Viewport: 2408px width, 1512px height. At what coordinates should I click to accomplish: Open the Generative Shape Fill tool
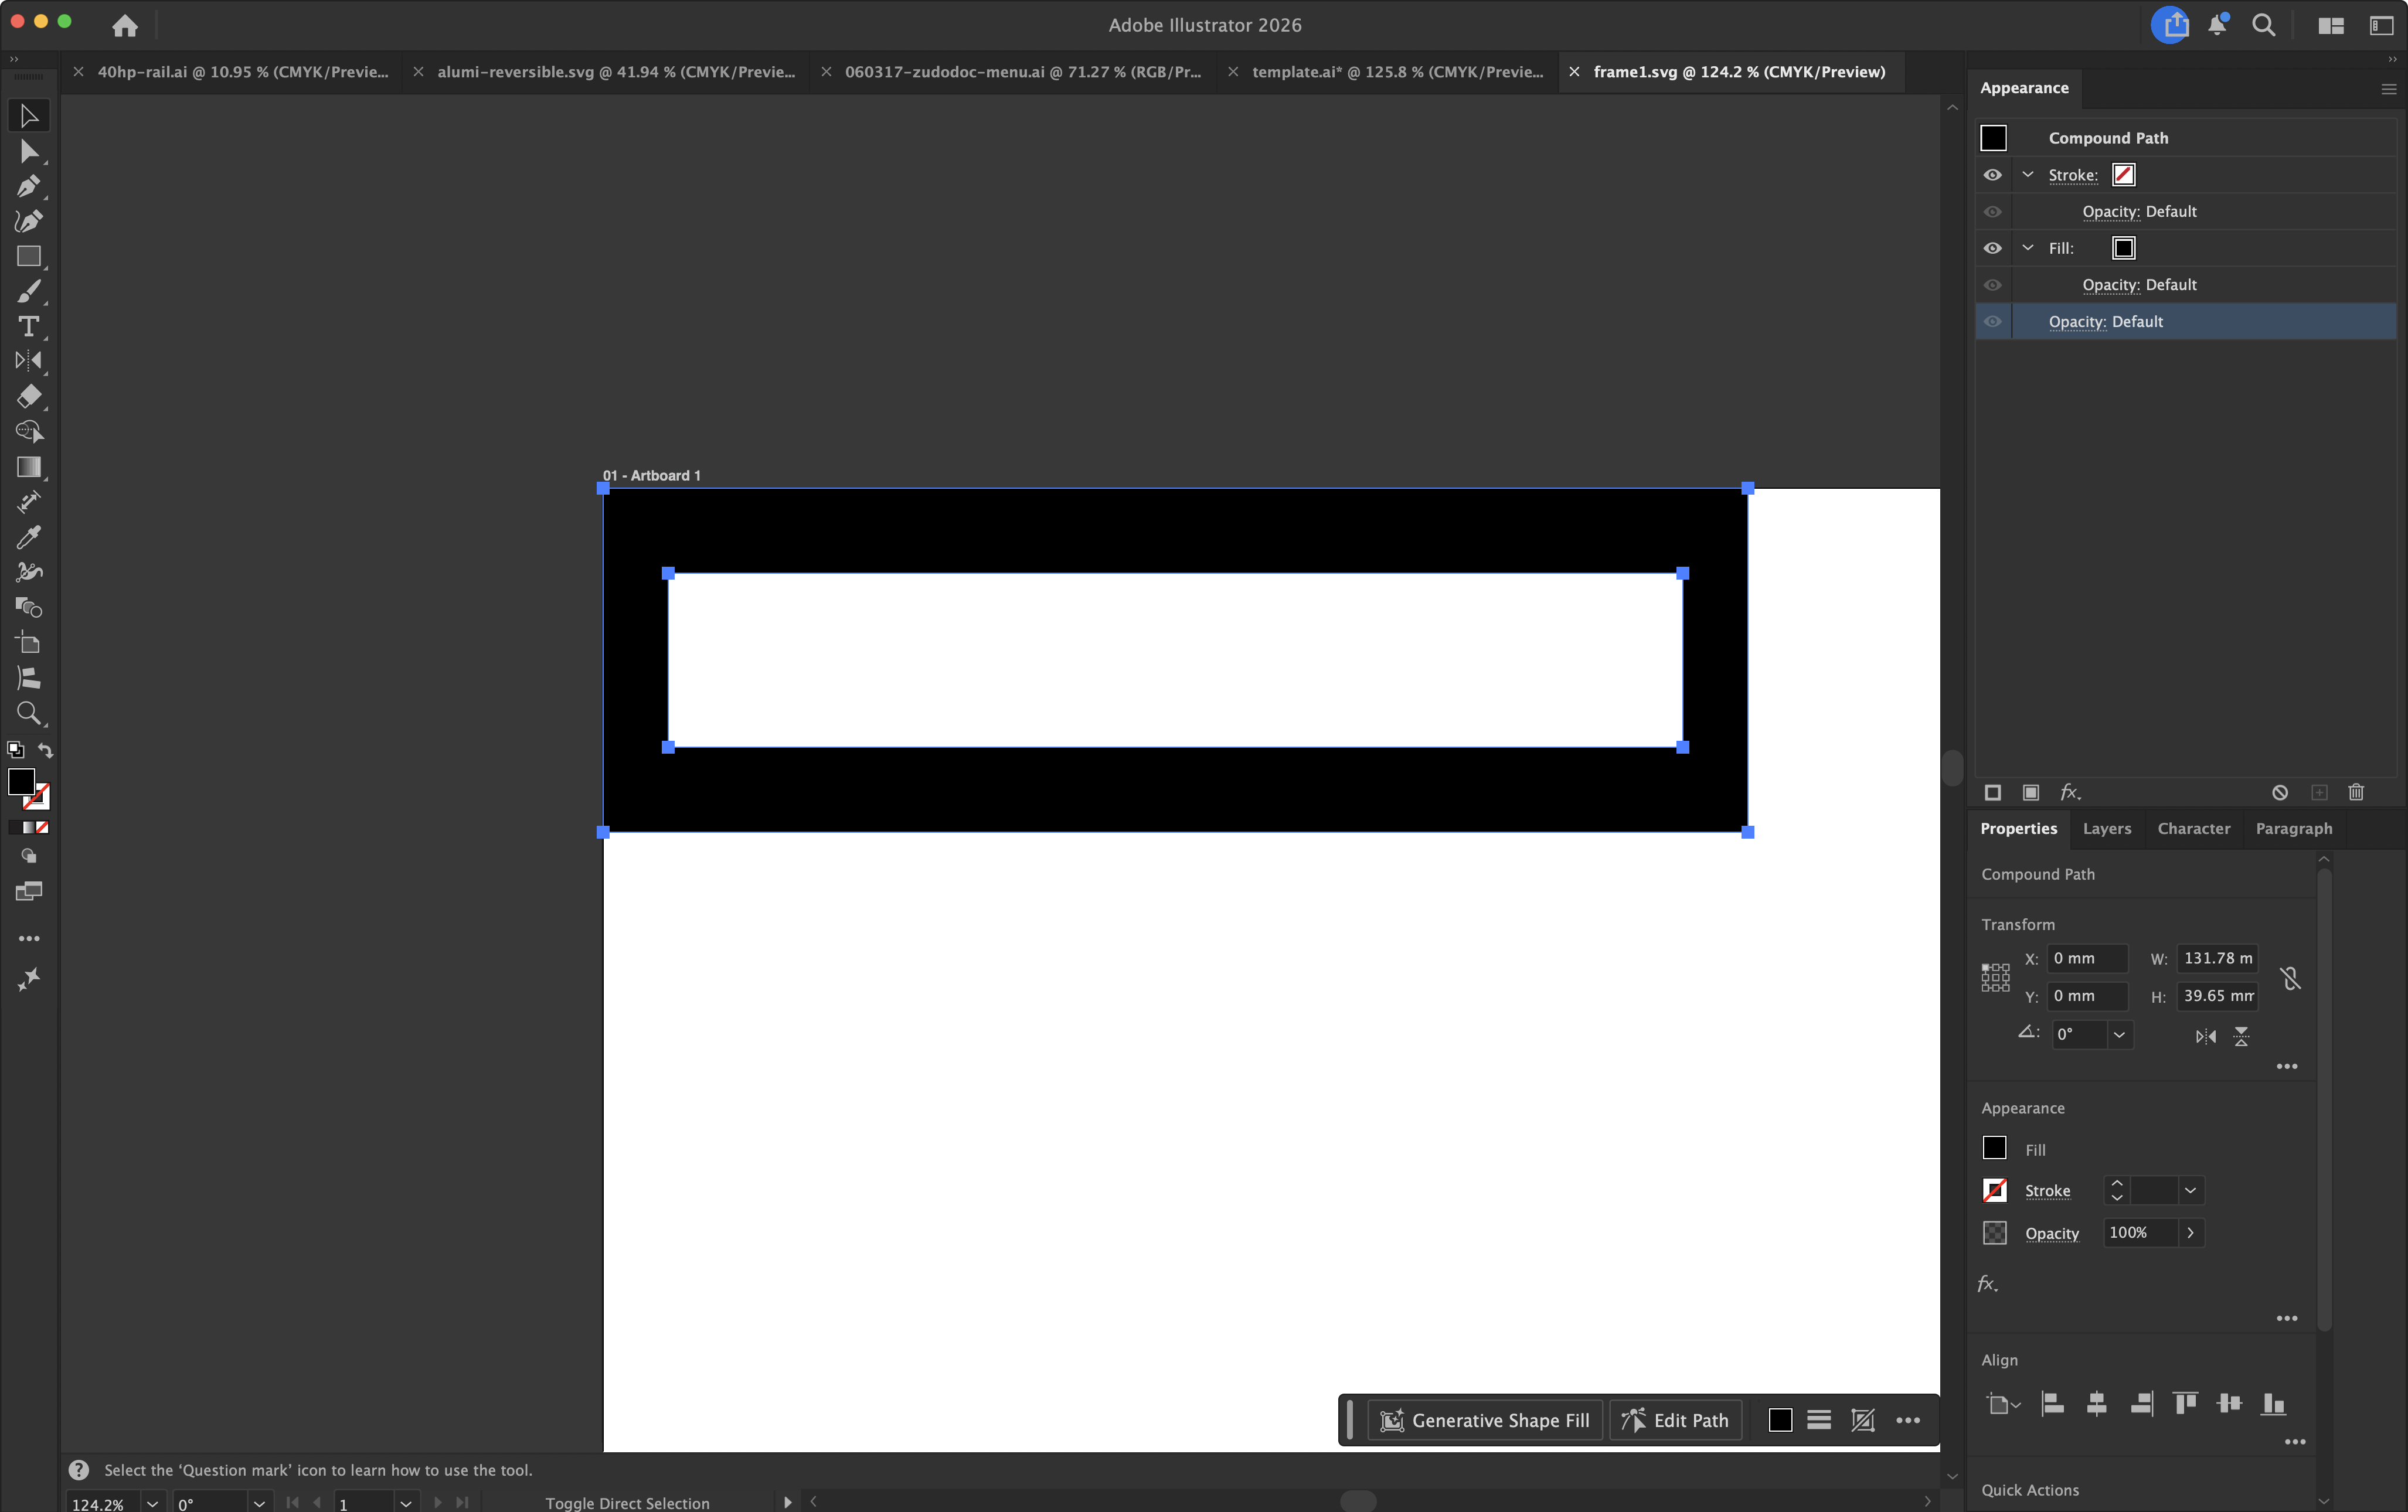(x=1484, y=1419)
